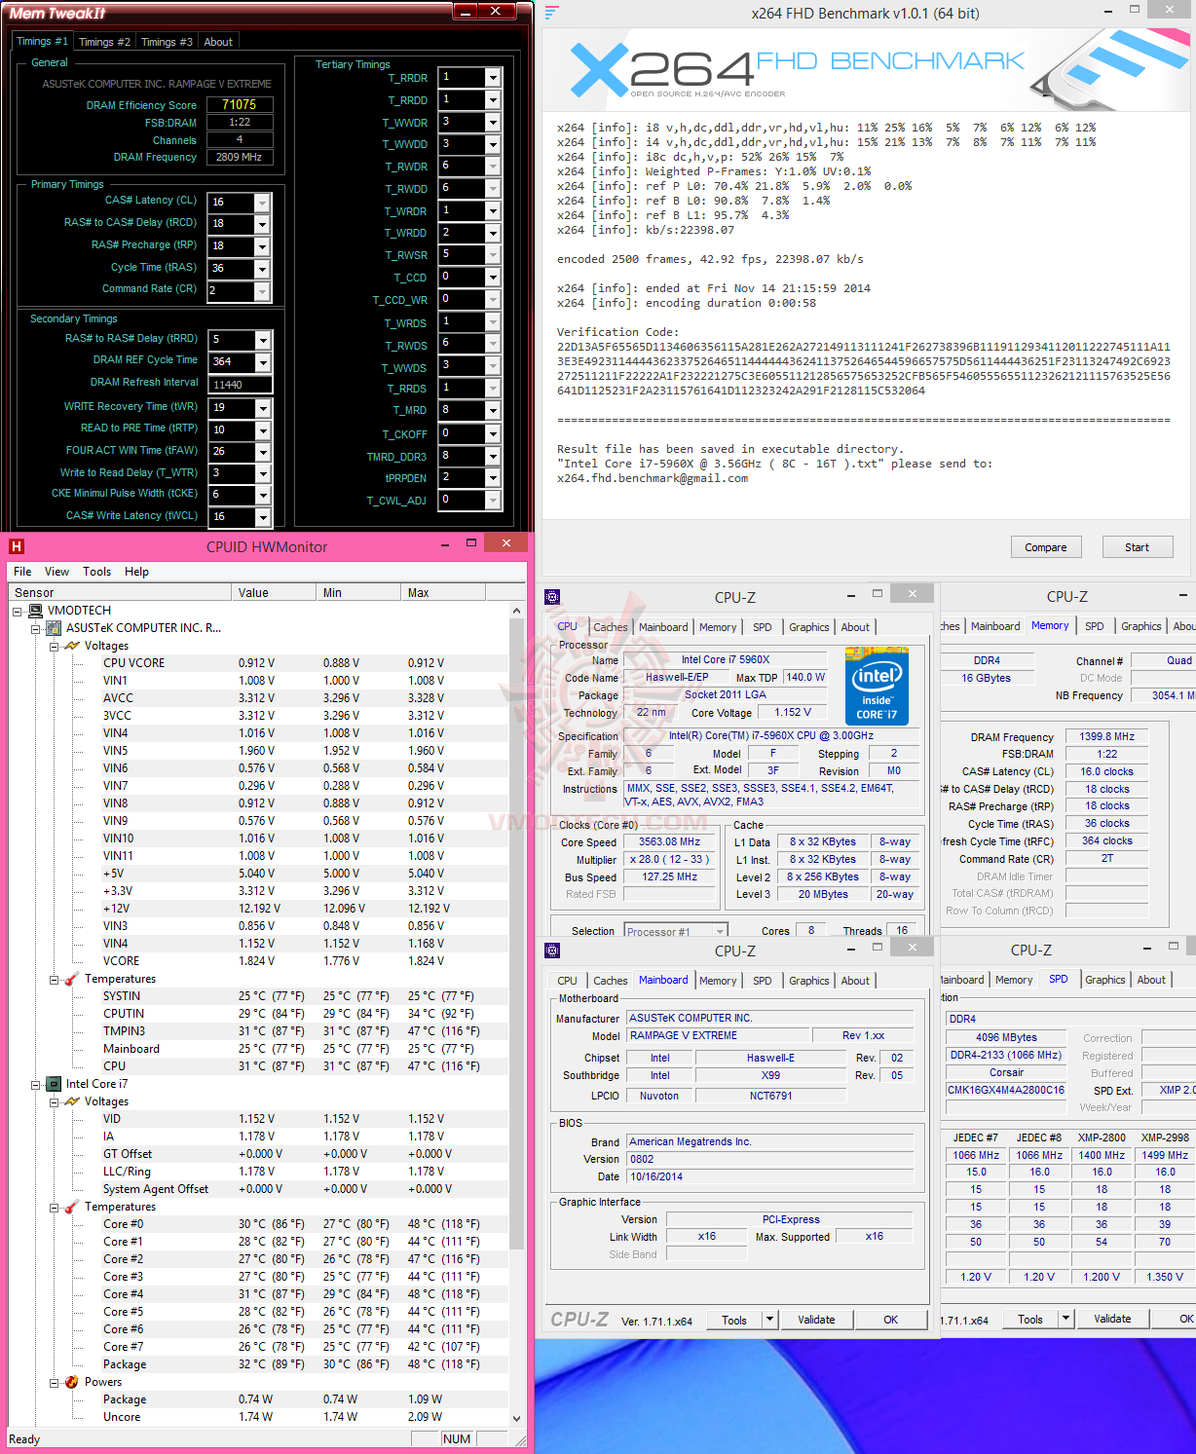Click the HWMonitor scrollbar up arrow
Image resolution: width=1196 pixels, height=1454 pixels.
516,611
